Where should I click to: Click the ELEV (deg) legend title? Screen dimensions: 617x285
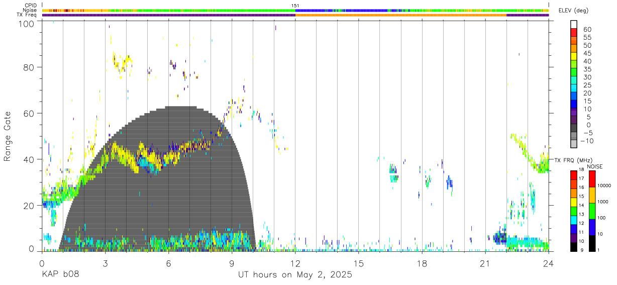coord(573,10)
